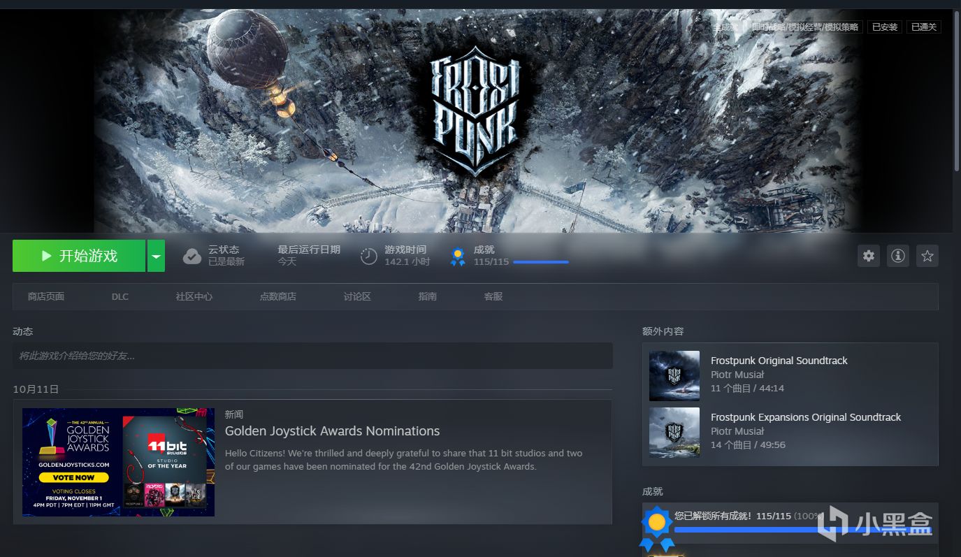Open the Golden Joystick Awards news thumbnail
Screen dimensions: 961x557
tap(118, 462)
